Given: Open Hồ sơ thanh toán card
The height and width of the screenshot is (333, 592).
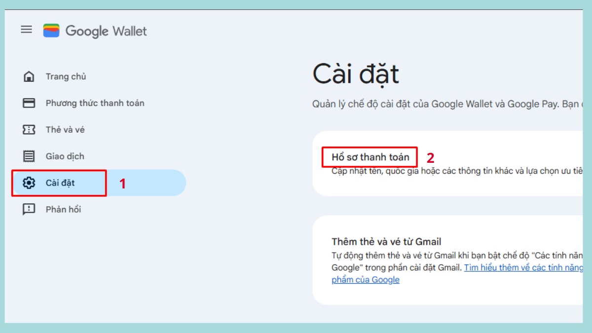Looking at the screenshot, I should click(447, 163).
